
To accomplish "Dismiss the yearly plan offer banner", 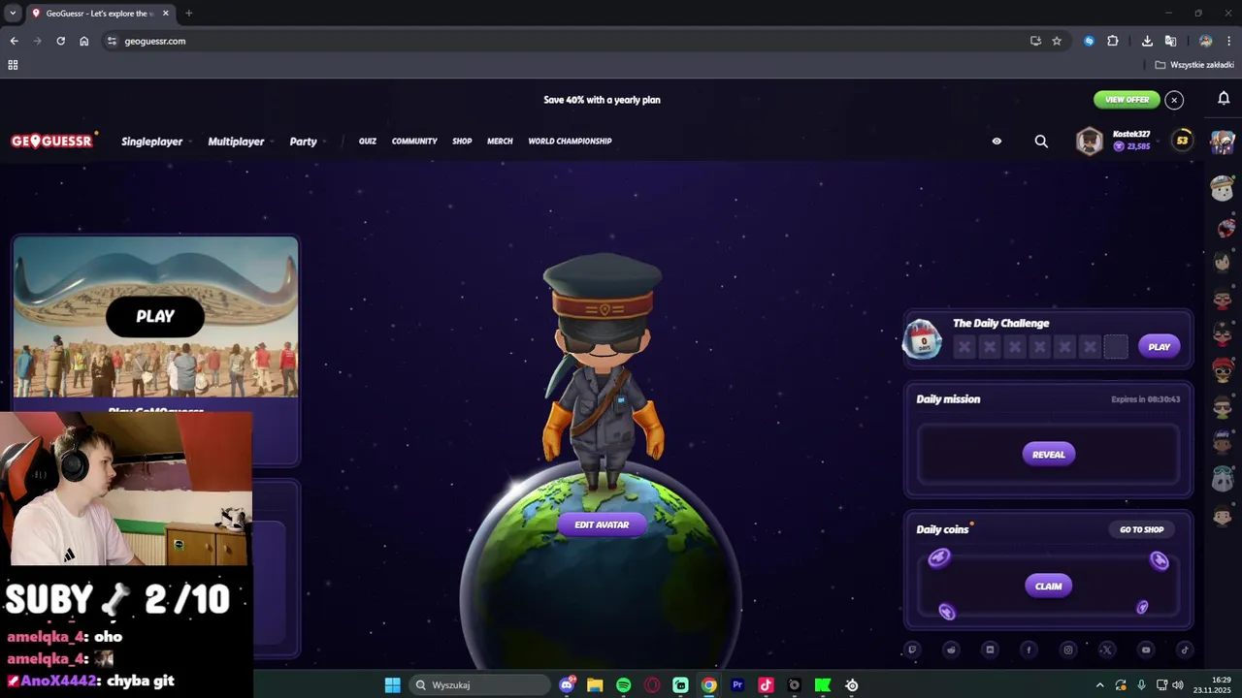I will (1174, 100).
